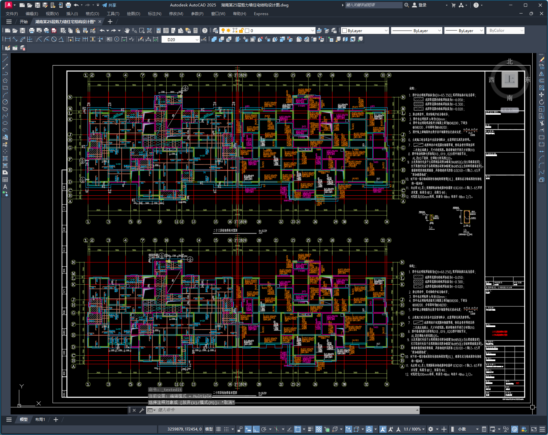
Task: Toggle snap mode dotted grid button
Action: pos(226,429)
